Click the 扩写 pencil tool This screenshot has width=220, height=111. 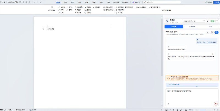click(61, 13)
